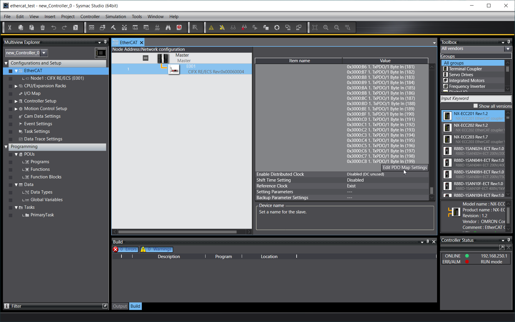
Task: Open the 3D visualizer toolbar icon
Action: pos(91,27)
